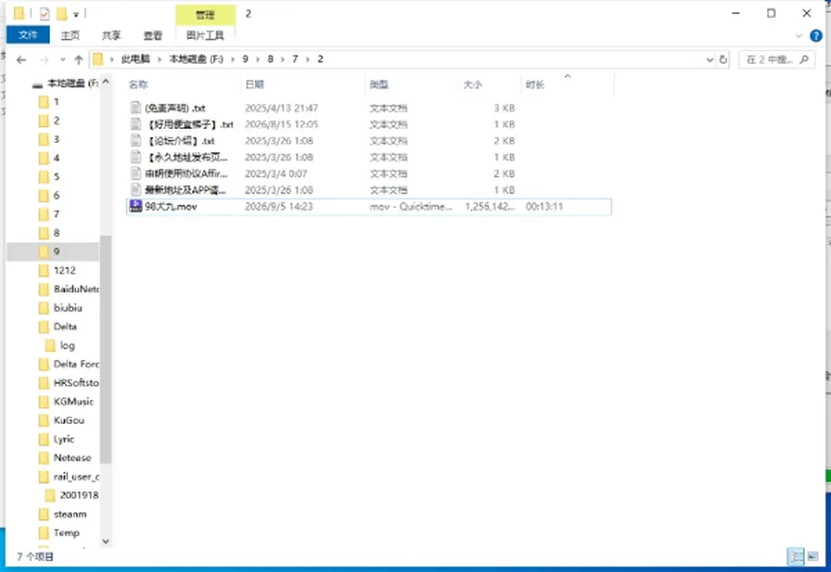Switch to large thumbnails view in status bar
This screenshot has width=831, height=572.
[813, 556]
